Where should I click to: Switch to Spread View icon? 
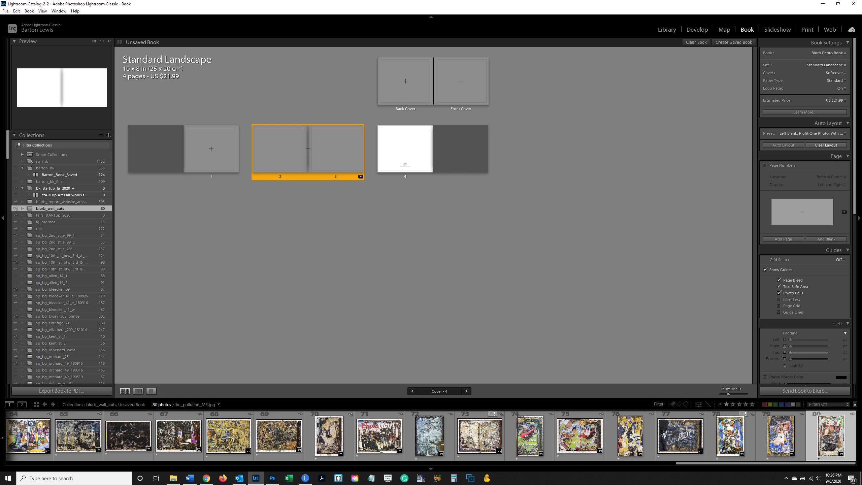(x=138, y=391)
